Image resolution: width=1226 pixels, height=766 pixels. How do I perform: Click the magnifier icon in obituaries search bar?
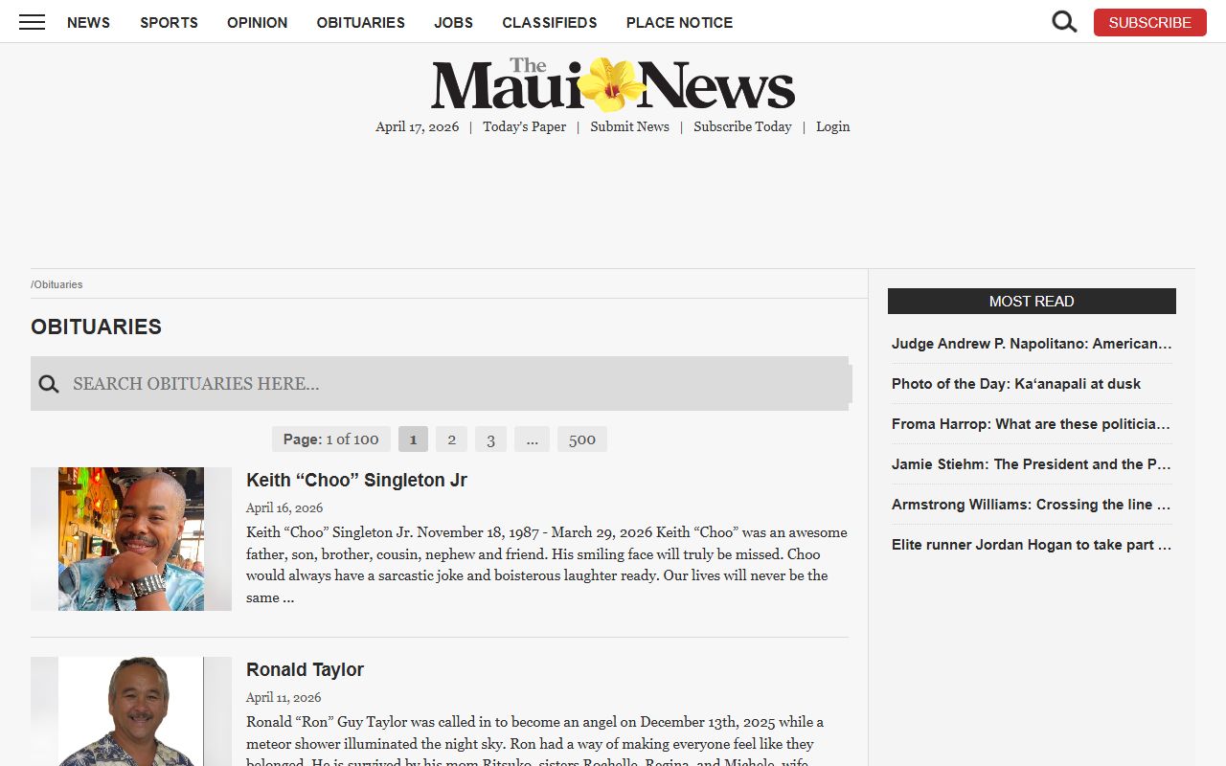tap(49, 384)
